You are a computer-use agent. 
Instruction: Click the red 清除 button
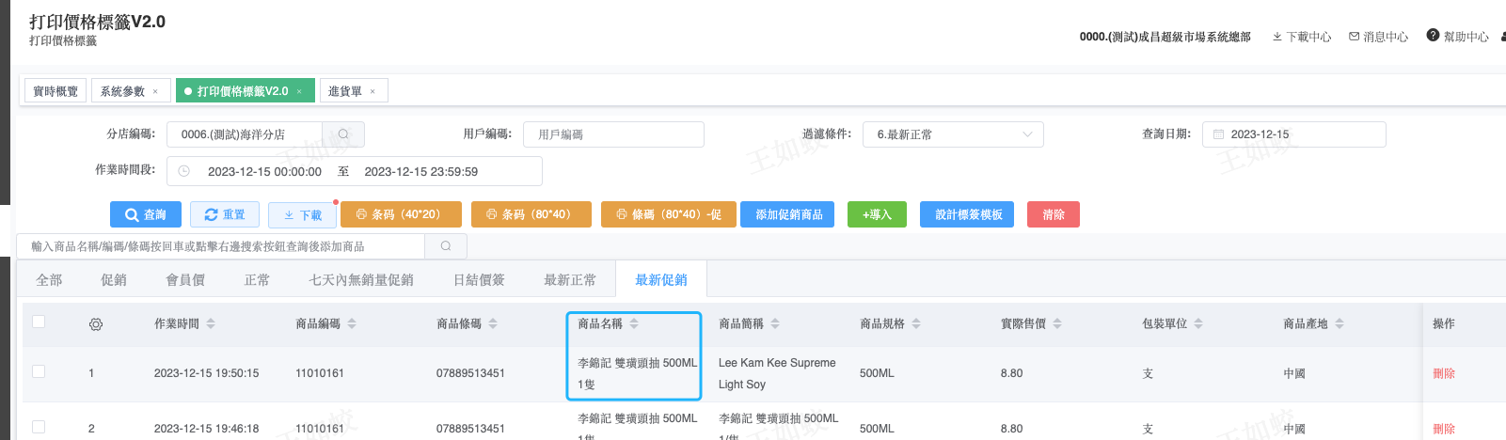click(x=1053, y=214)
